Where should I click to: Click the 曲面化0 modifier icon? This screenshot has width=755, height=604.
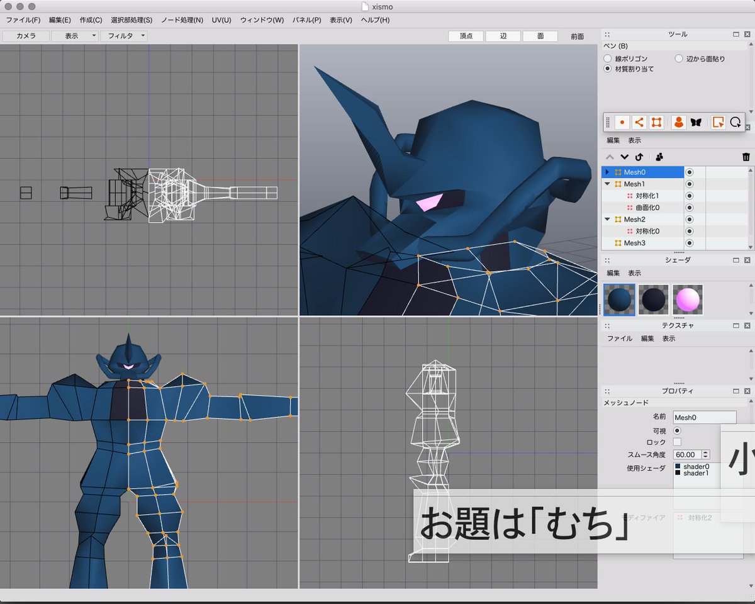(x=630, y=208)
